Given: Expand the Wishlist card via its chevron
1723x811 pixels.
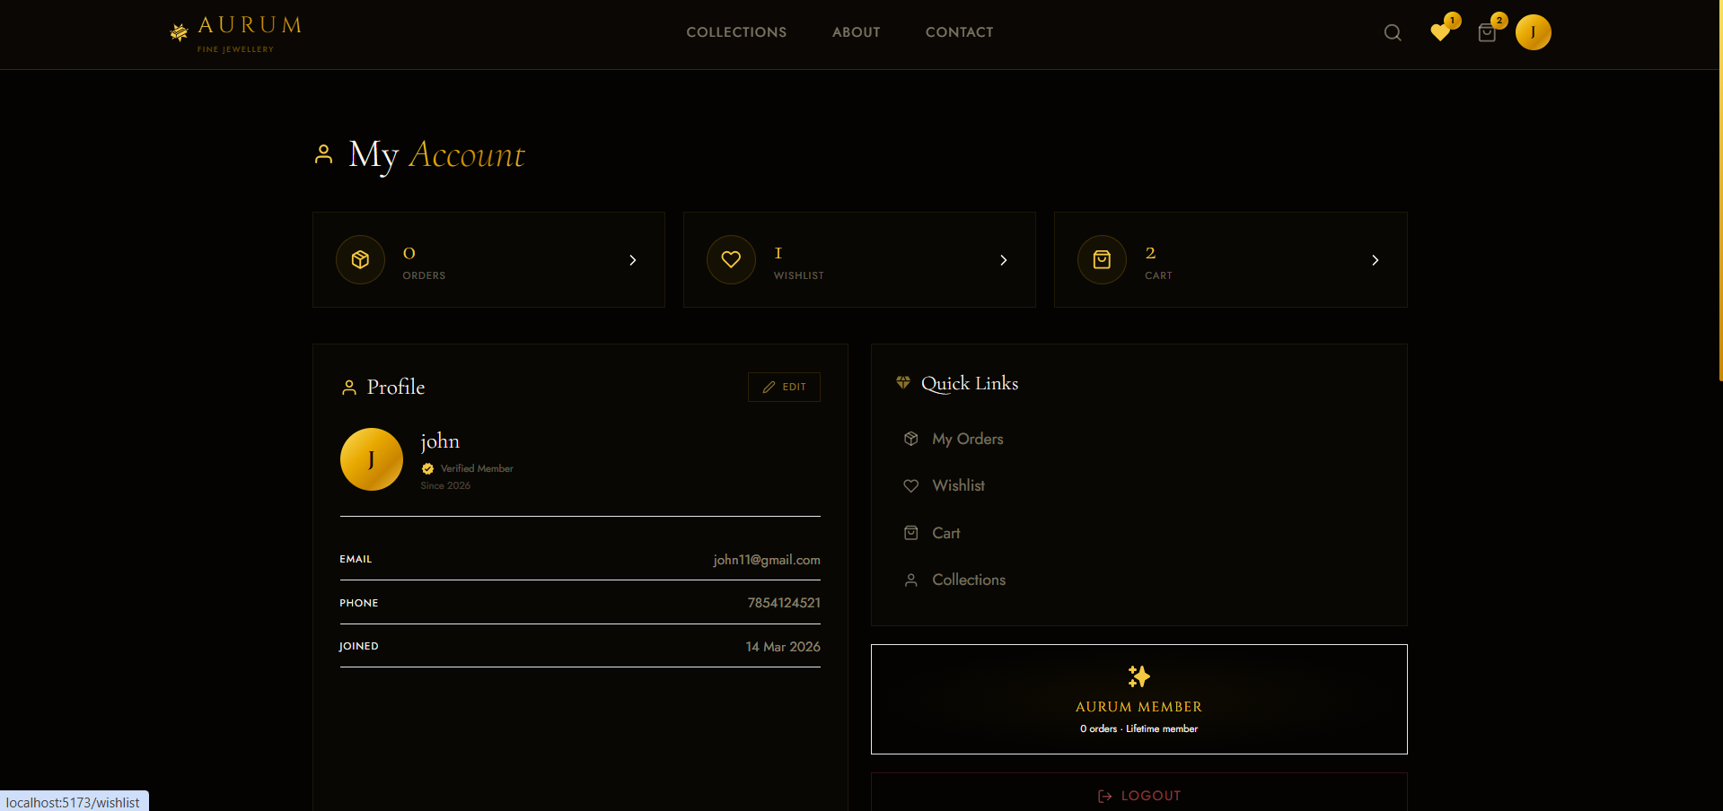Looking at the screenshot, I should (1003, 260).
